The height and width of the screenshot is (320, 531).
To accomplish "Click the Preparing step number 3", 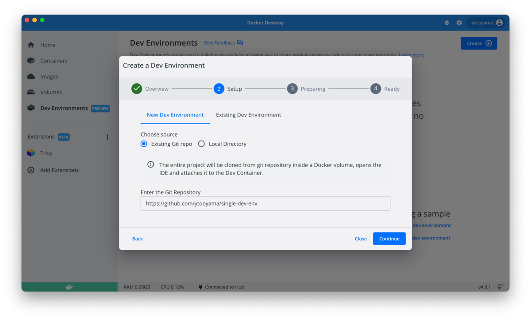I will pos(292,89).
